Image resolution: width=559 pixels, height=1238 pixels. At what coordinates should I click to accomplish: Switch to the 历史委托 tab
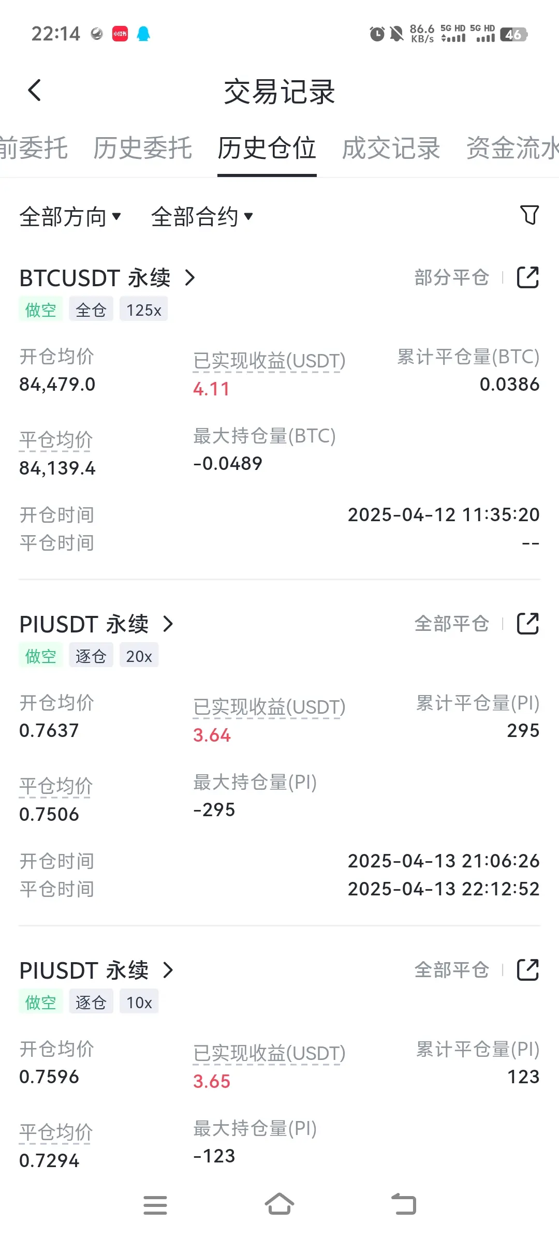[142, 149]
